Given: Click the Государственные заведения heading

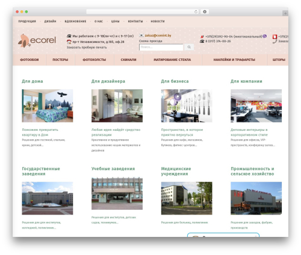Looking at the screenshot, I should 41,171.
